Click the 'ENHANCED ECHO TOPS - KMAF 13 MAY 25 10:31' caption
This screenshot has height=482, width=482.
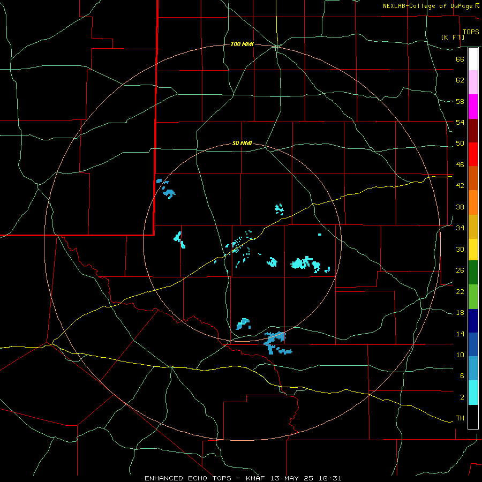[243, 478]
